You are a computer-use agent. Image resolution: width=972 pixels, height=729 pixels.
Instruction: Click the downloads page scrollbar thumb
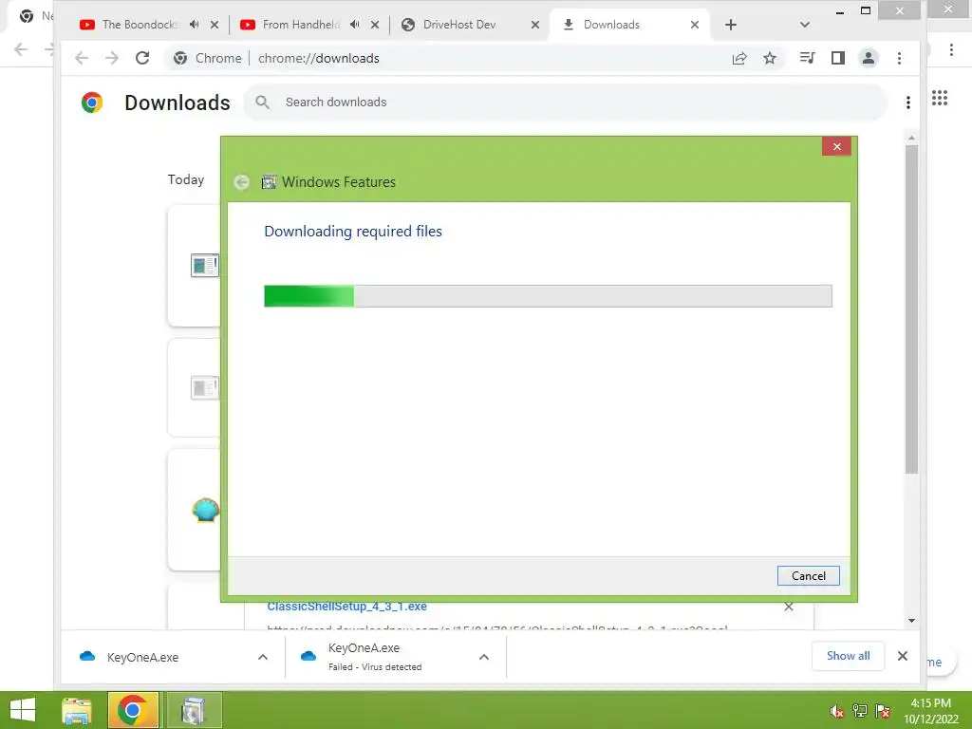[911, 309]
